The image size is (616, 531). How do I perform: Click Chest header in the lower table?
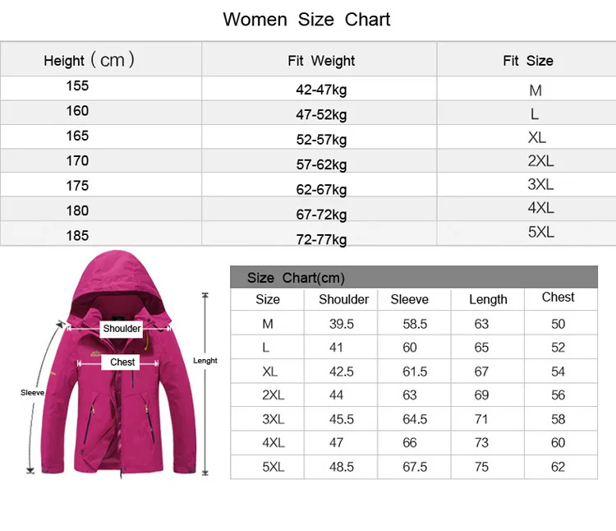click(x=558, y=298)
